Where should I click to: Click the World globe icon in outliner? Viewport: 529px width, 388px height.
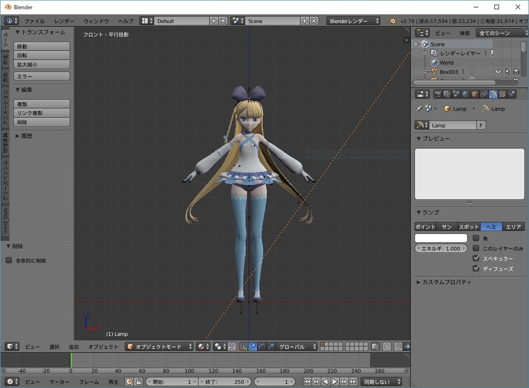pyautogui.click(x=434, y=63)
